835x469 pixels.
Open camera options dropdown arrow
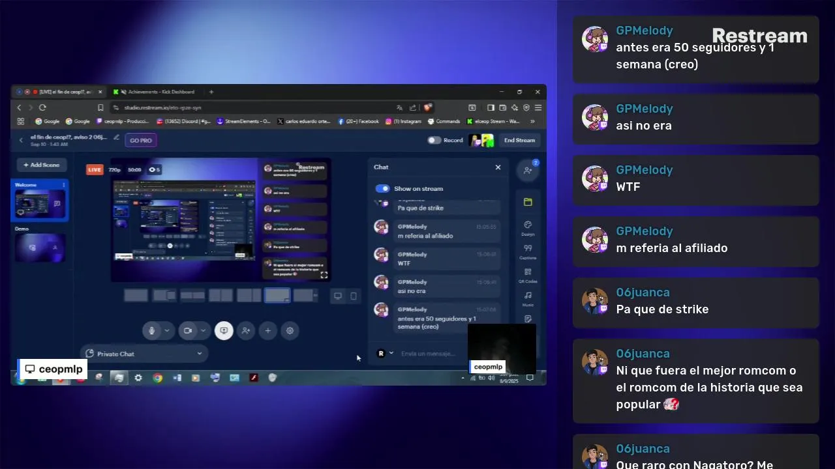point(203,331)
